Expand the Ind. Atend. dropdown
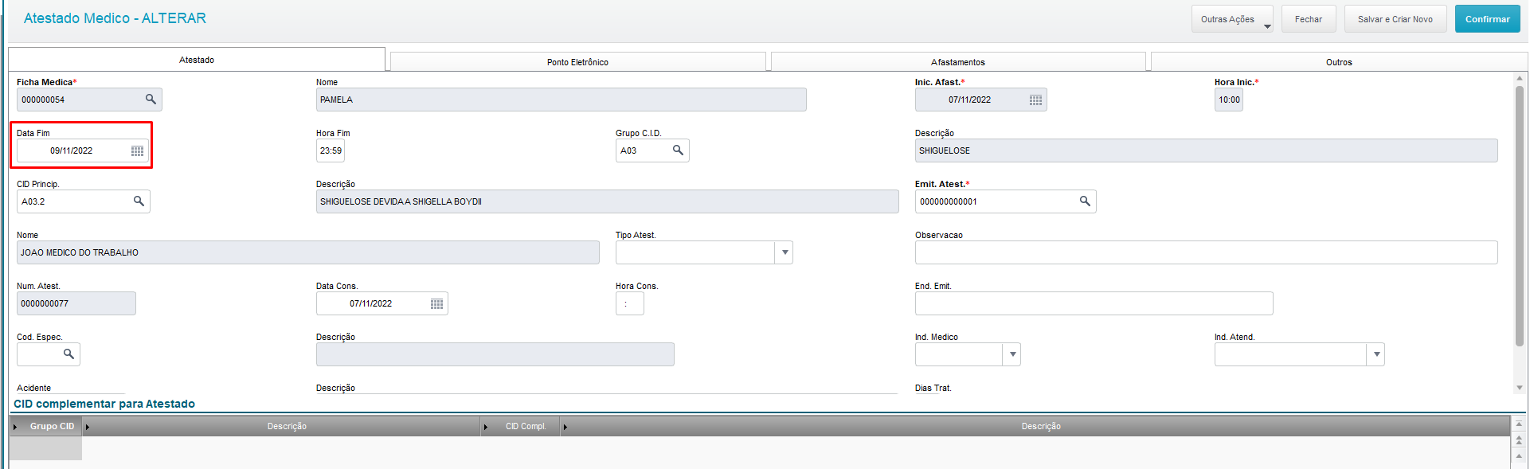Screen dimensions: 1530x469 (x=1376, y=354)
